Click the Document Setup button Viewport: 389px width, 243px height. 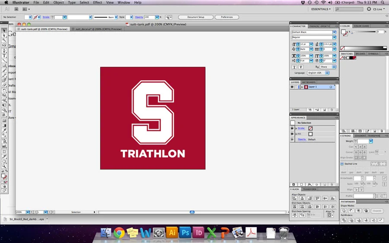(196, 17)
